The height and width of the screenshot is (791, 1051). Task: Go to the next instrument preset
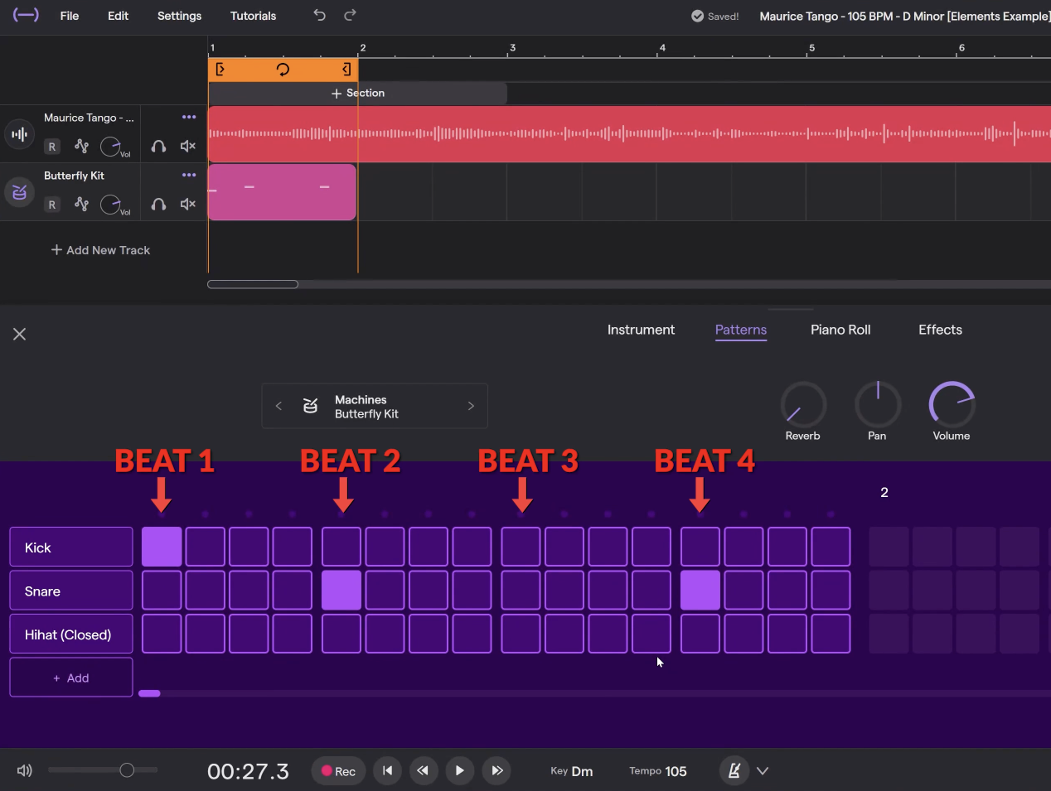[471, 406]
